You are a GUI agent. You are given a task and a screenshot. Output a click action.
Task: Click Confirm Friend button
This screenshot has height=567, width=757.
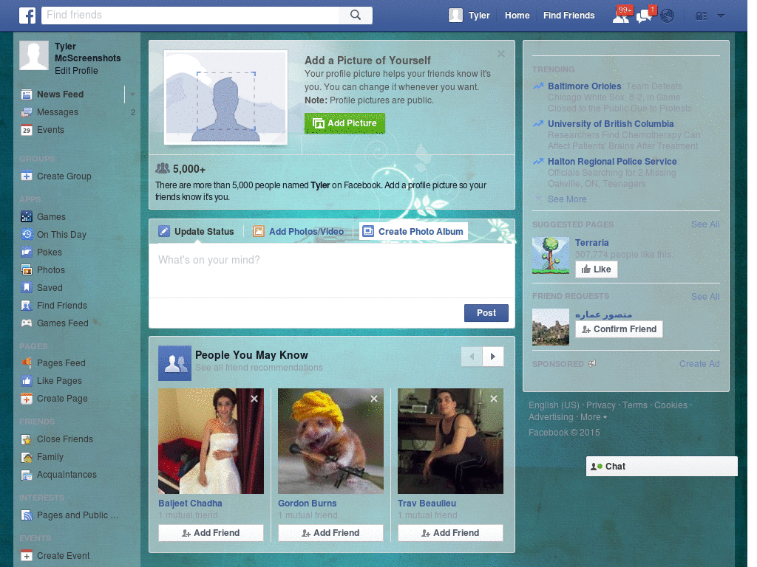pyautogui.click(x=619, y=329)
